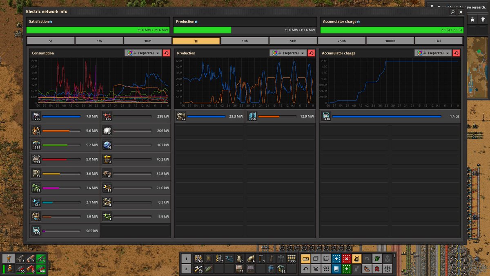Click the accumulator icon in Accumulator charge panel
Screen dimensions: 490x276
[x=326, y=117]
